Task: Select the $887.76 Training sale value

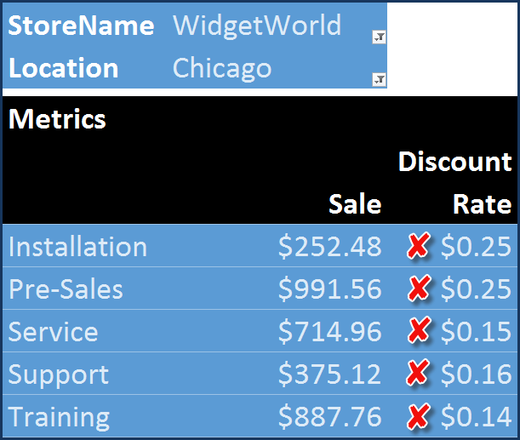Action: click(330, 417)
